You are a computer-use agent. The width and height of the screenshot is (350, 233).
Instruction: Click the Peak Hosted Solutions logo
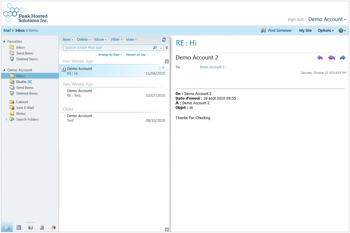tap(25, 13)
